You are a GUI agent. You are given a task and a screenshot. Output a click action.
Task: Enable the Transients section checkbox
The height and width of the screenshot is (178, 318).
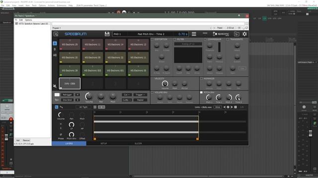click(228, 40)
